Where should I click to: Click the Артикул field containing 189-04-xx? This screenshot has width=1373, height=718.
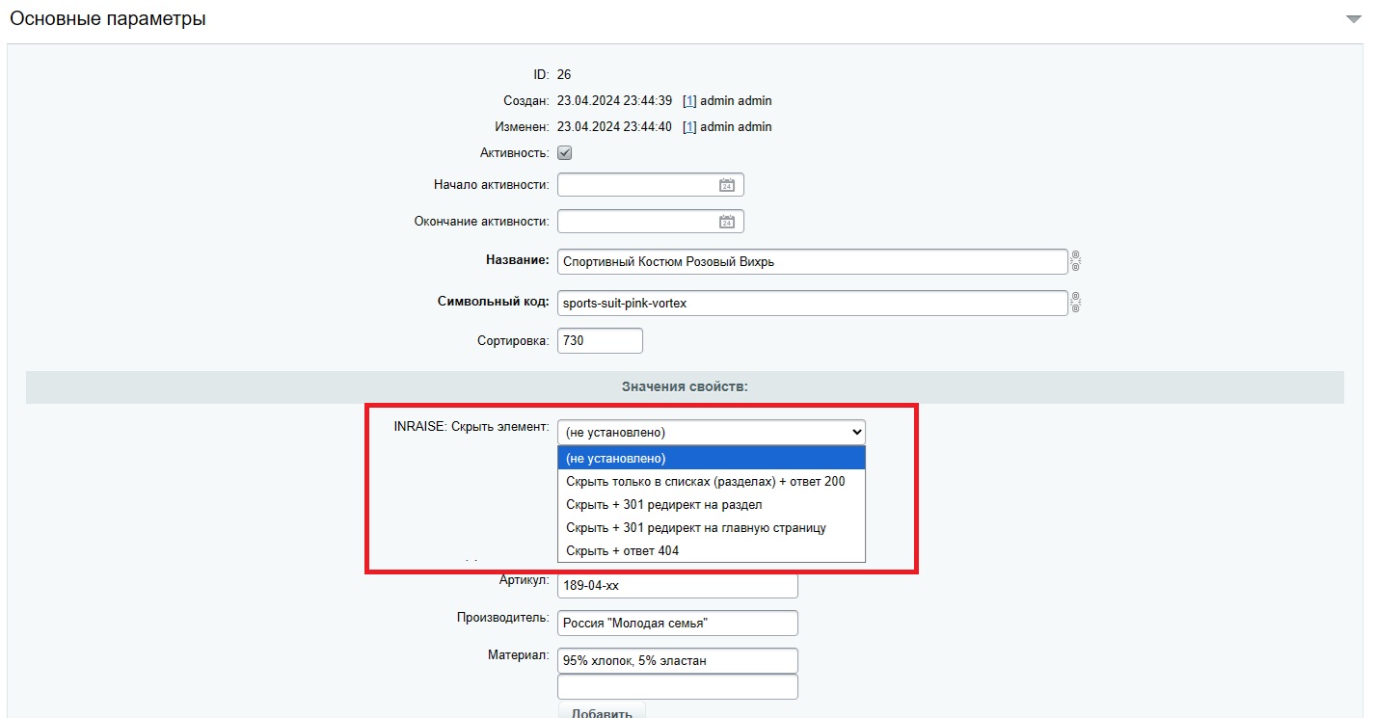tap(678, 585)
